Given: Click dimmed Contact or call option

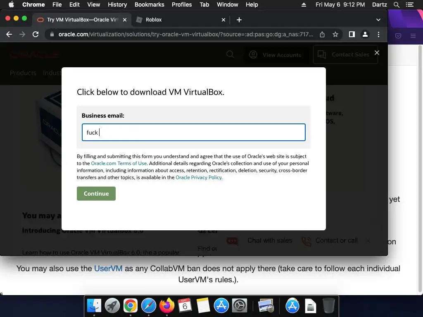Looking at the screenshot, I should pyautogui.click(x=329, y=241).
